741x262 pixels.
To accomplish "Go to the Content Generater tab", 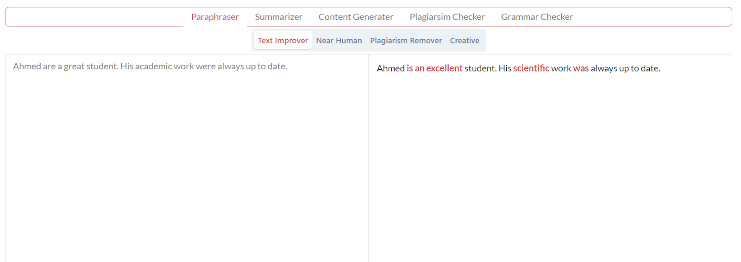I will pos(356,17).
